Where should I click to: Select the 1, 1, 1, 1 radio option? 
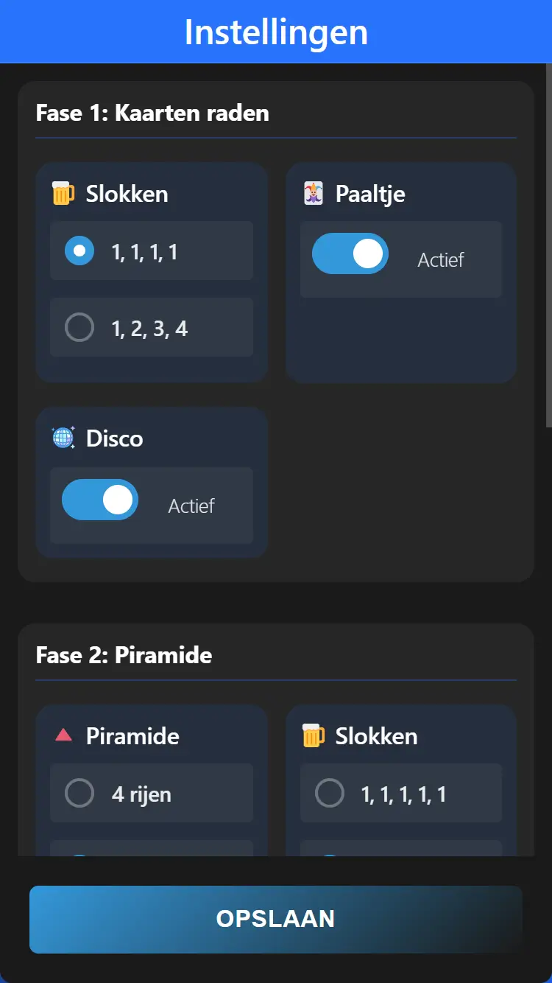[x=79, y=251]
